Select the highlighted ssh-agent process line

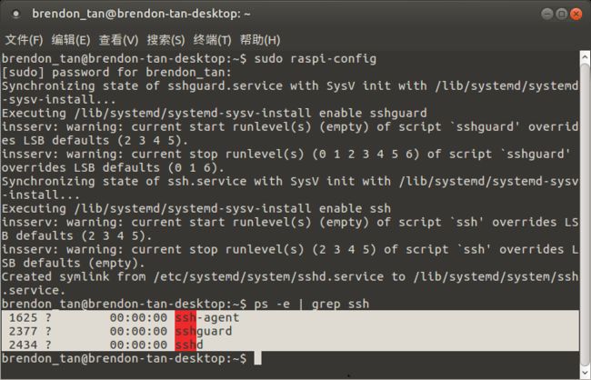290,317
